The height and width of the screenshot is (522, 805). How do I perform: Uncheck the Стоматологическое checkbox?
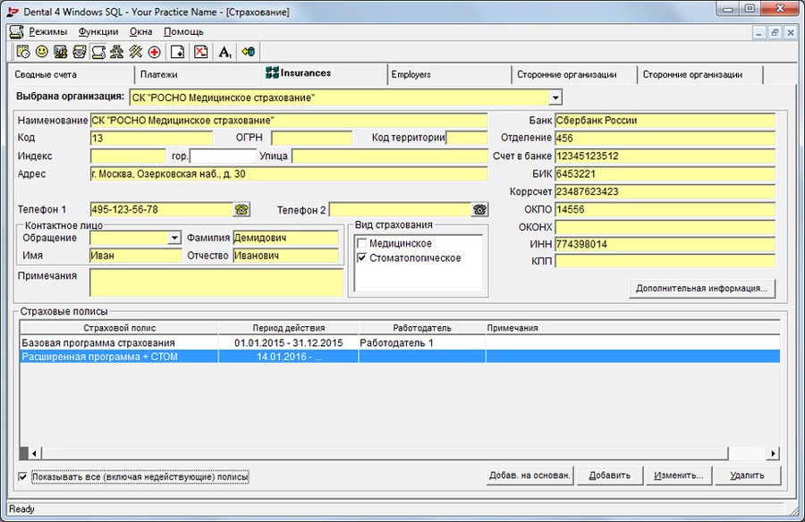[x=362, y=257]
